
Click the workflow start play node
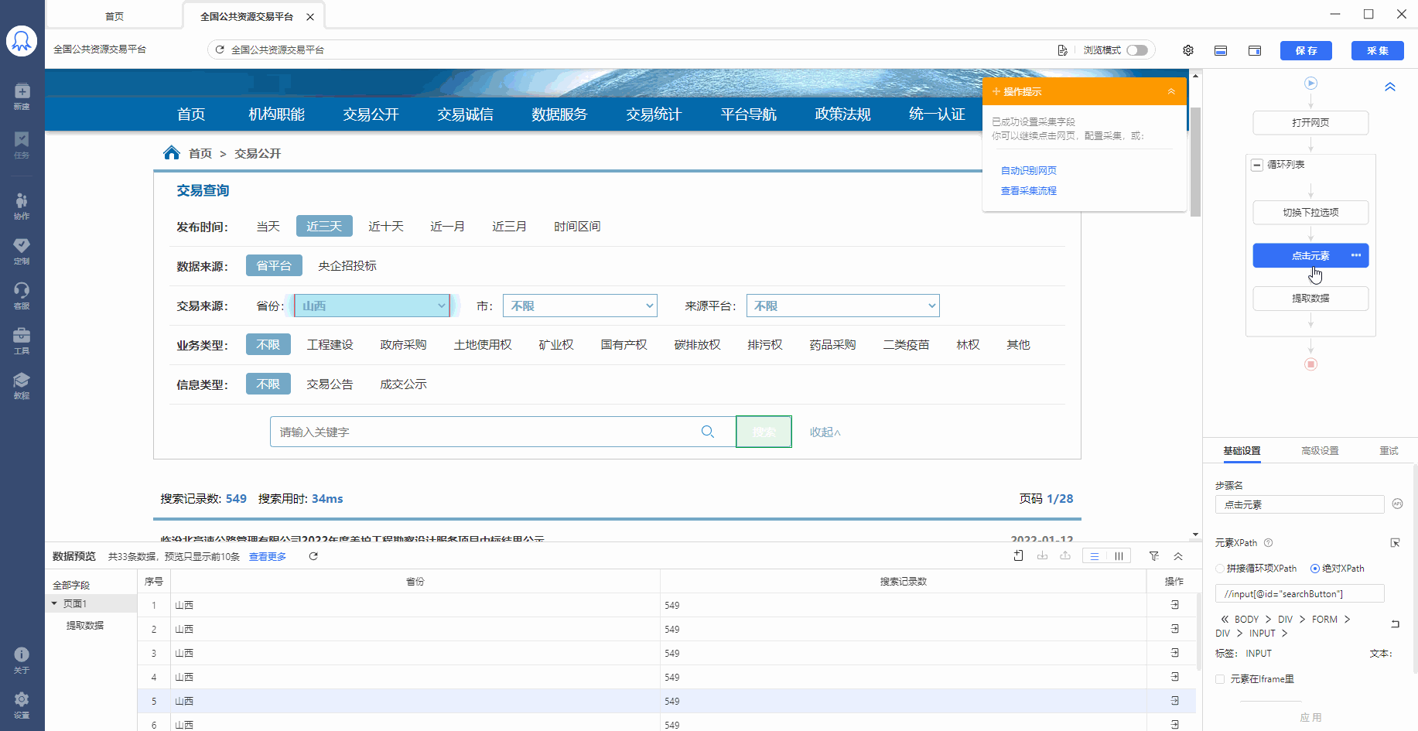(x=1310, y=83)
